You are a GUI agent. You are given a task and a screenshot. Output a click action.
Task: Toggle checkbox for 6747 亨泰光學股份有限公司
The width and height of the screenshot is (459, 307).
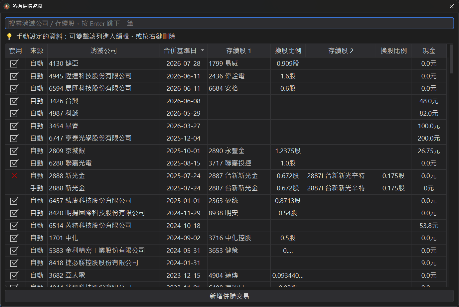[x=14, y=138]
